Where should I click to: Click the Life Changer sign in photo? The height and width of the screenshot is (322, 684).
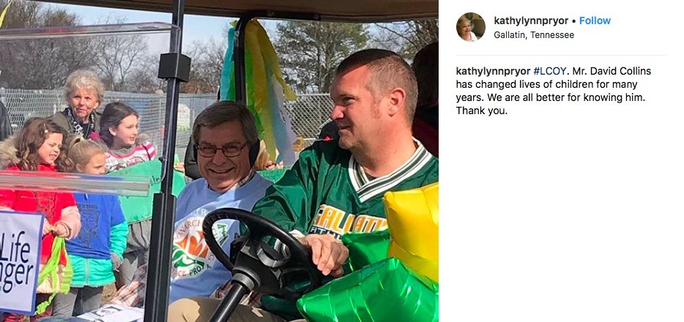(20, 261)
